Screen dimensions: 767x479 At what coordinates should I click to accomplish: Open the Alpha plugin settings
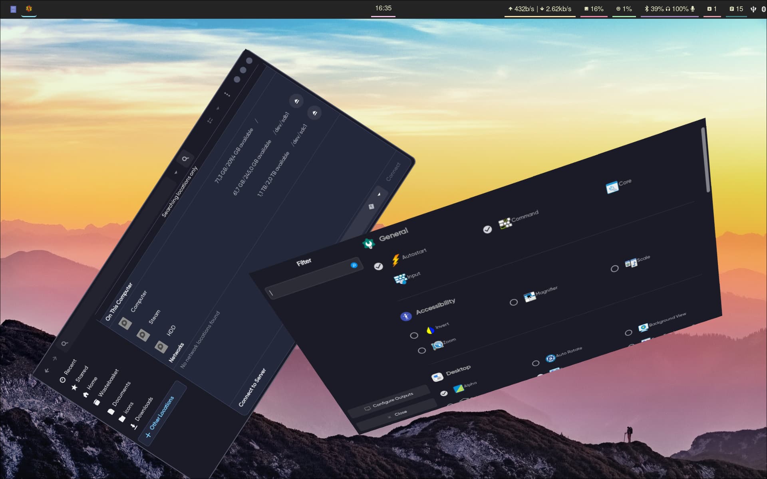[x=465, y=386]
